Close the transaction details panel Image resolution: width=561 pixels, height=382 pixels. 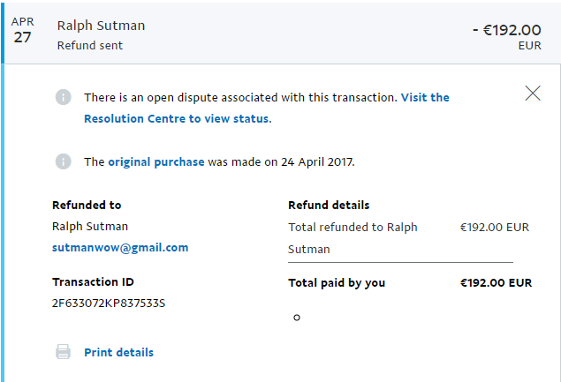[533, 93]
